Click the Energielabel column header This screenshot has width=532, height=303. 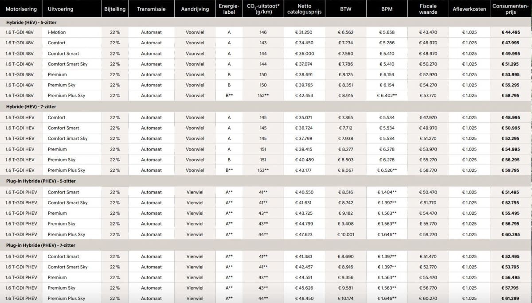[x=229, y=9]
